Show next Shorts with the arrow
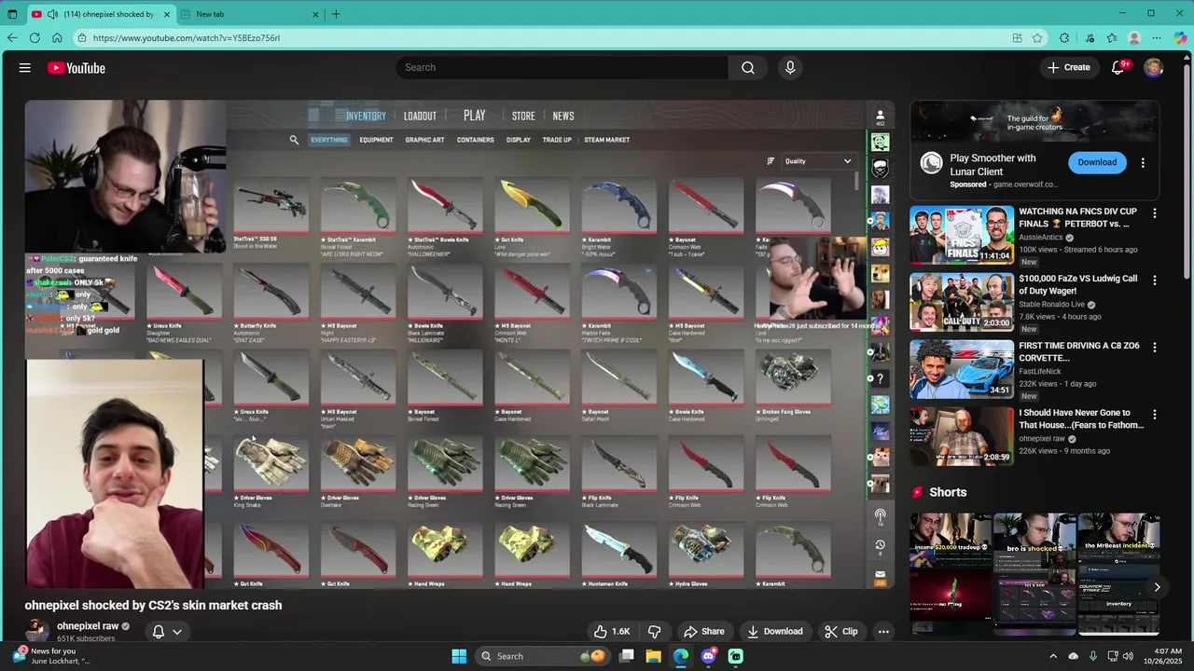 pyautogui.click(x=1157, y=587)
